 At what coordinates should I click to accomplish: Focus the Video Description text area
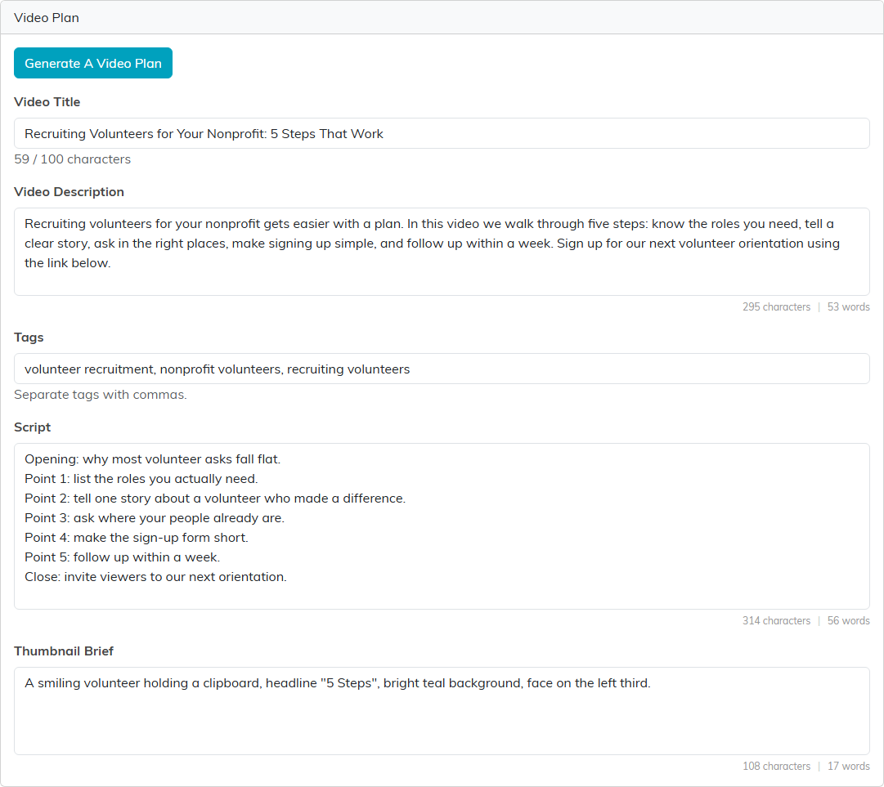point(442,252)
